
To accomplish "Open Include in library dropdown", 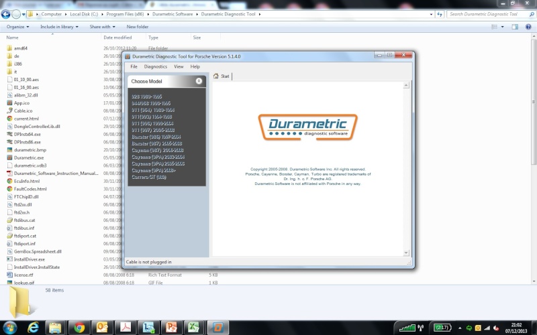I will (59, 27).
